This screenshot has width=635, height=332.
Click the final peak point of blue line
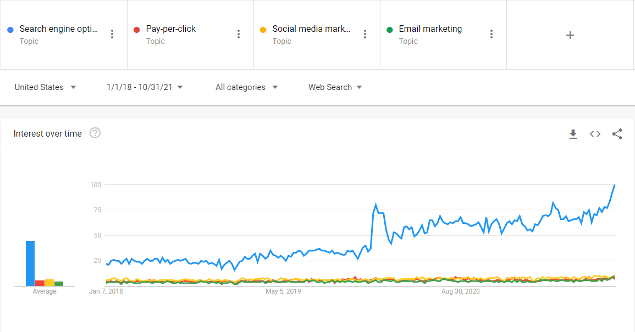coord(614,185)
